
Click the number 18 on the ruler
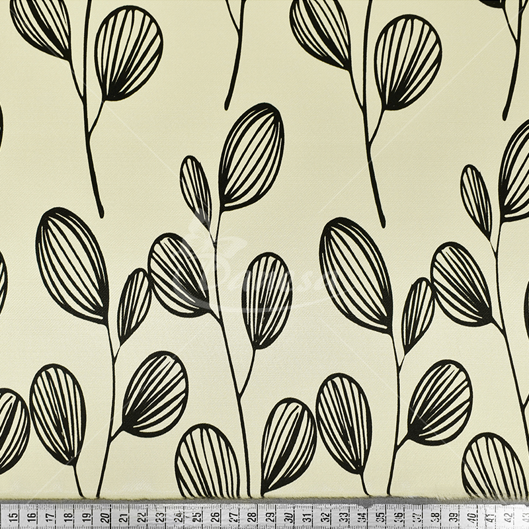[69, 517]
